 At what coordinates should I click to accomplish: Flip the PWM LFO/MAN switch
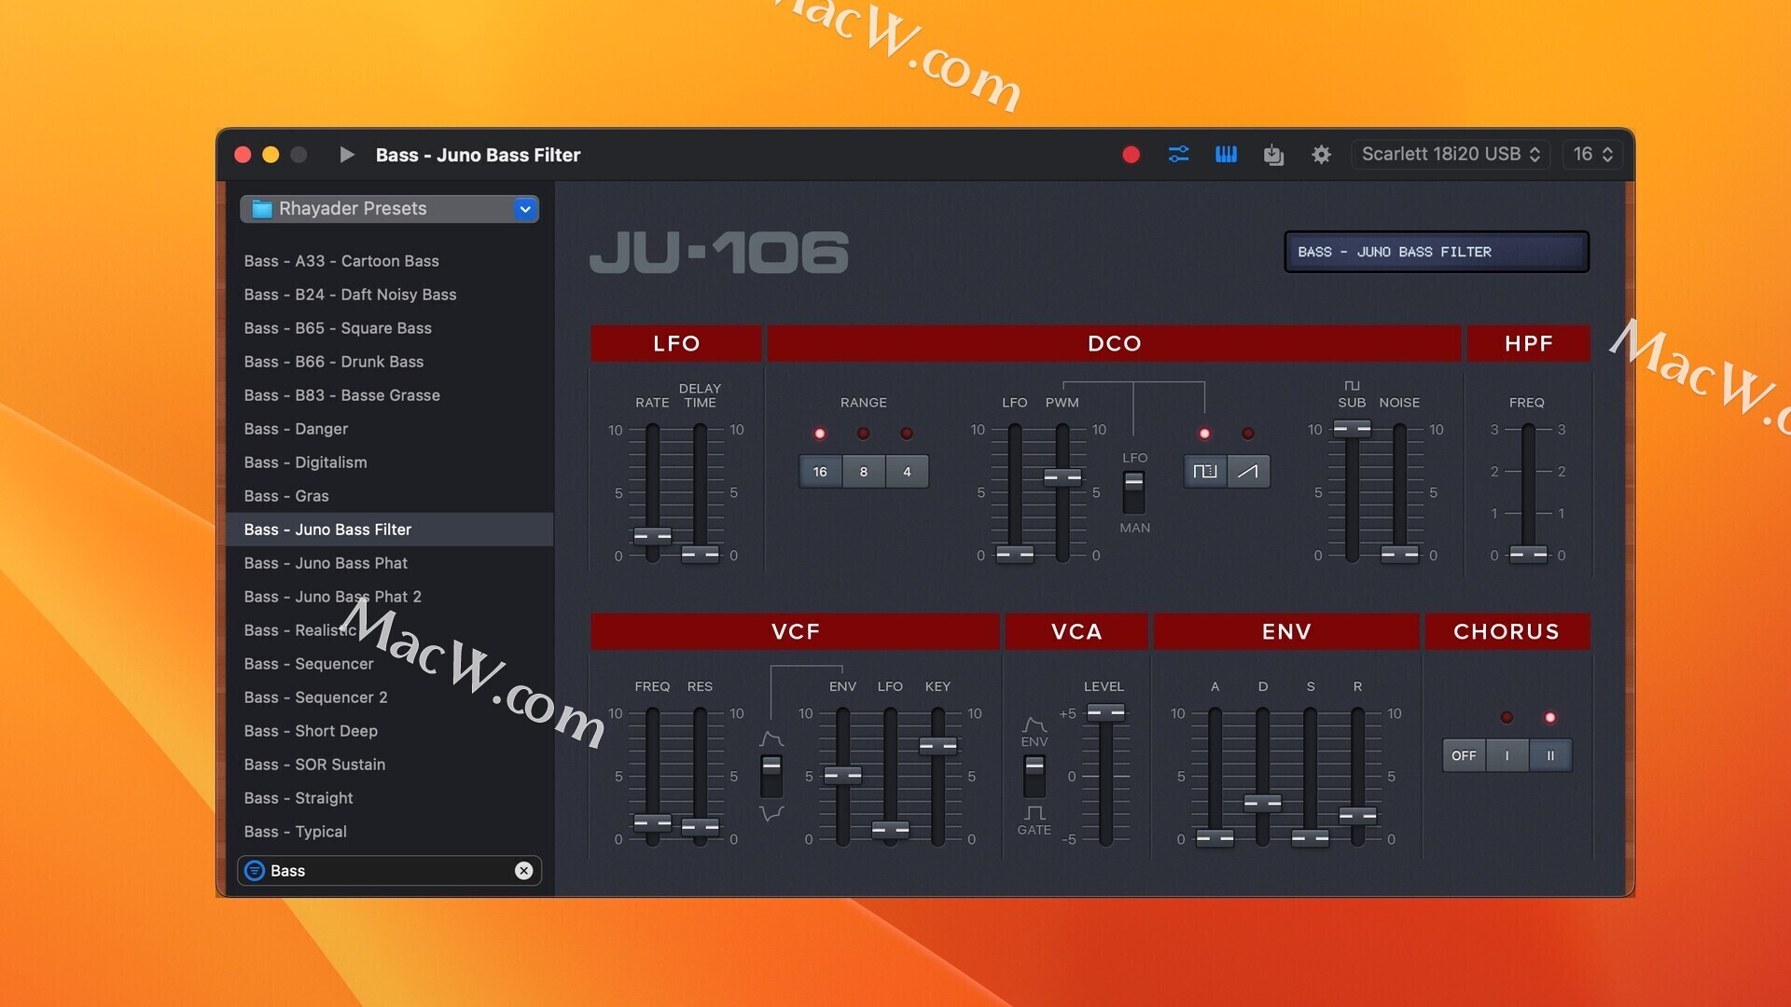1134,492
